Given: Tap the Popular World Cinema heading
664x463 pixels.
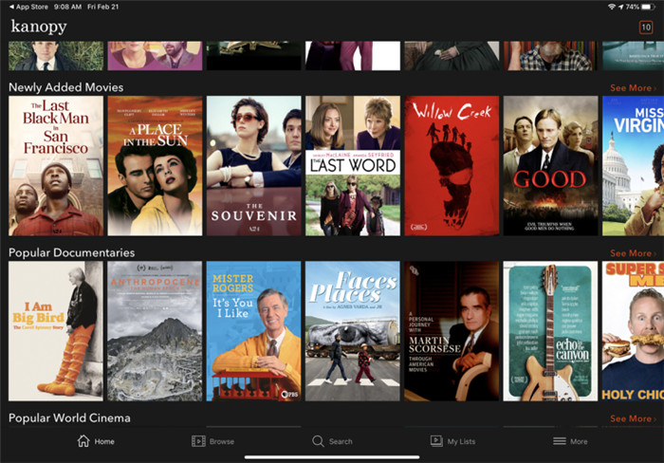Looking at the screenshot, I should [x=69, y=417].
